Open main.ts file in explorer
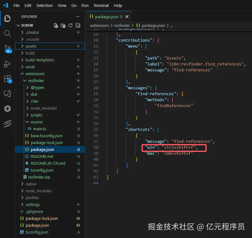The height and width of the screenshot is (238, 252). click(39, 129)
